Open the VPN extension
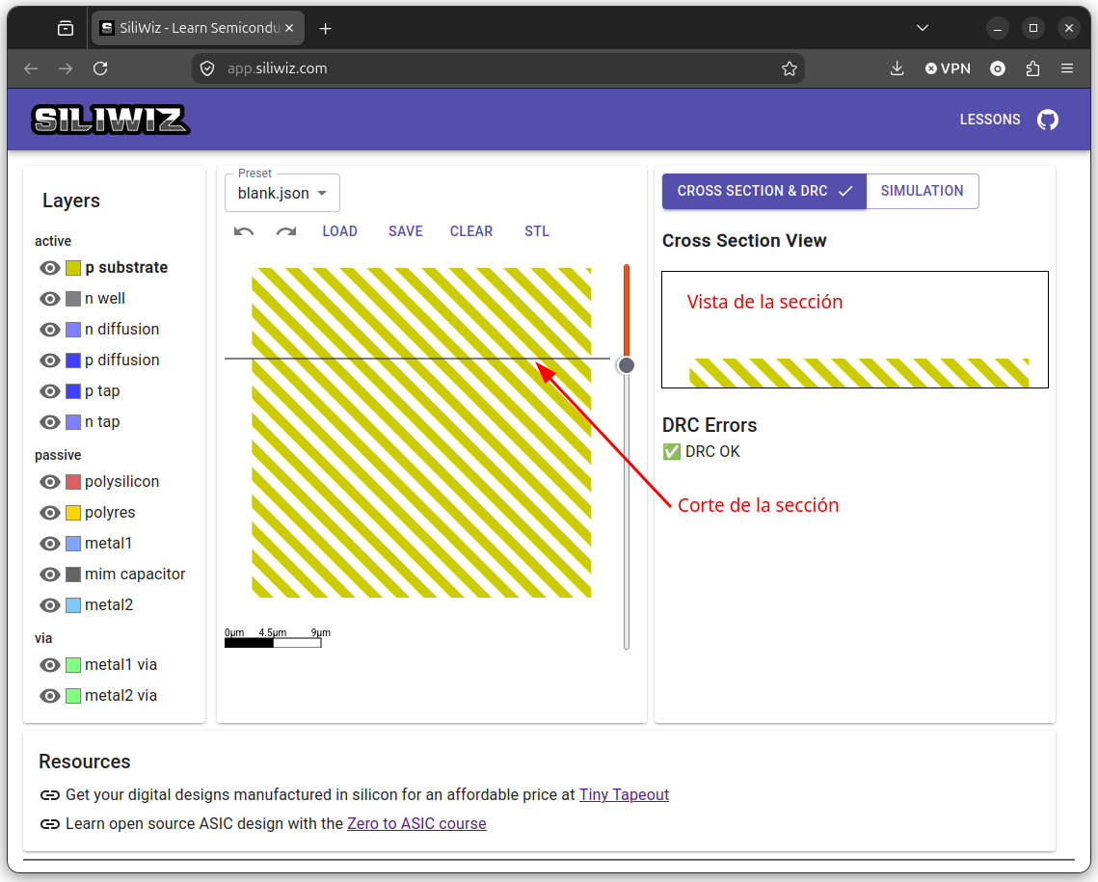 [x=948, y=68]
